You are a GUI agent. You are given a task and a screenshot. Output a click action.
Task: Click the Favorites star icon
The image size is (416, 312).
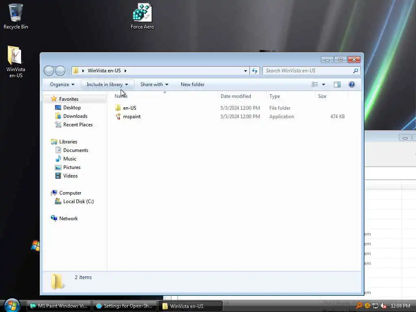pyautogui.click(x=54, y=99)
